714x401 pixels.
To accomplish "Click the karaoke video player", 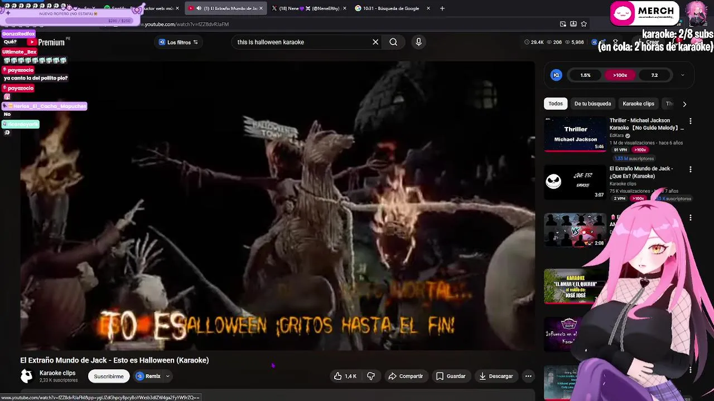I will [278, 206].
